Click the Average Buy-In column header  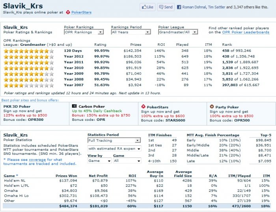click(155, 174)
